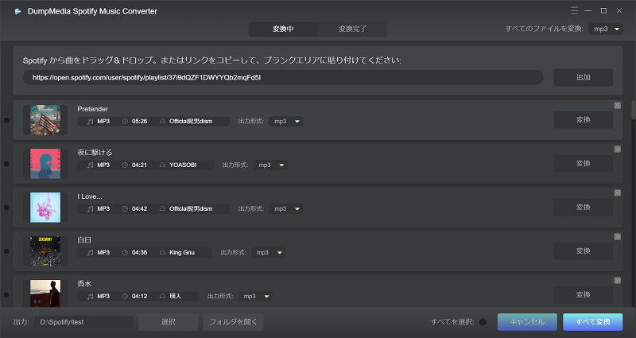This screenshot has width=636, height=338.
Task: Click the フォルダを開く button
Action: pyautogui.click(x=233, y=322)
